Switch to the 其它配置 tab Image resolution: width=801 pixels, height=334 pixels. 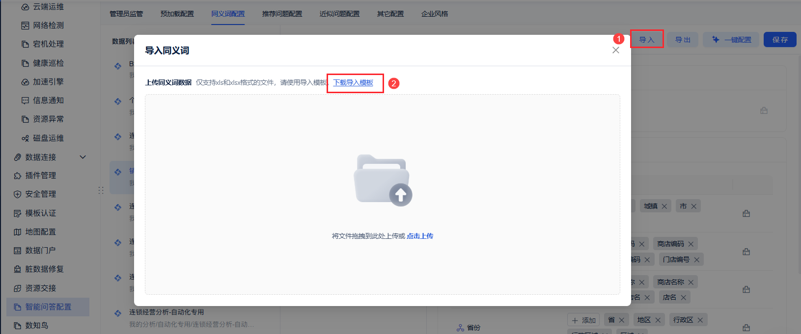[390, 14]
